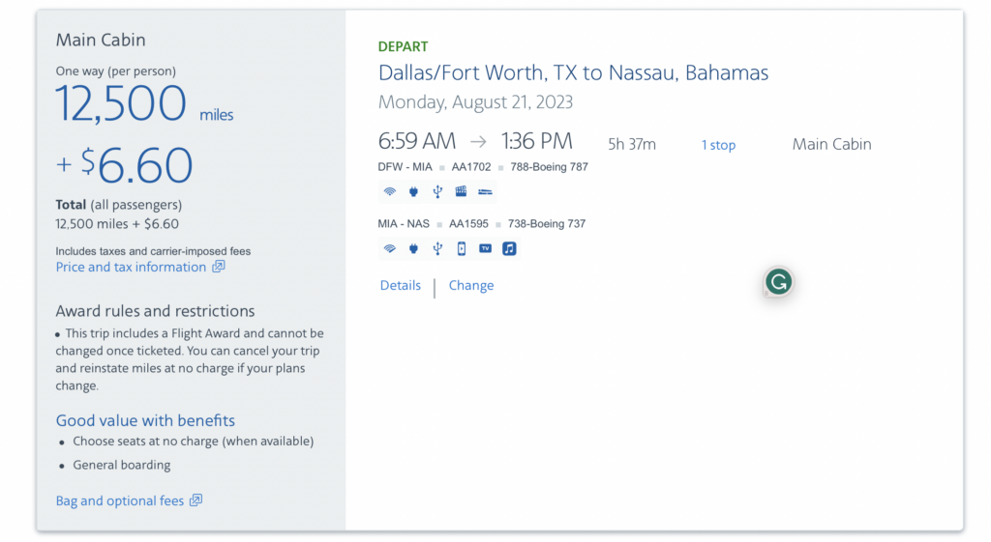Click departure time 6:59 AM
The image size is (991, 542).
(x=417, y=141)
